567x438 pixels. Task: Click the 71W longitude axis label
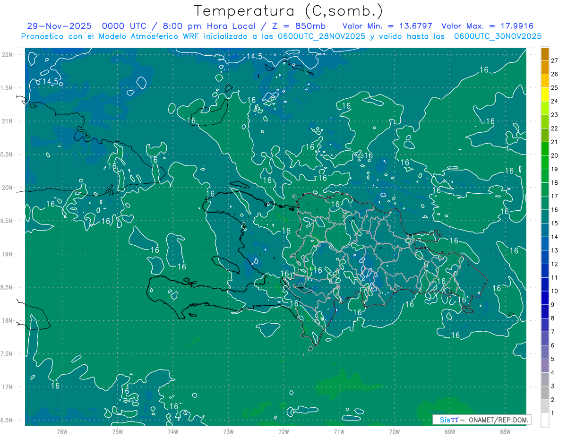pos(339,431)
